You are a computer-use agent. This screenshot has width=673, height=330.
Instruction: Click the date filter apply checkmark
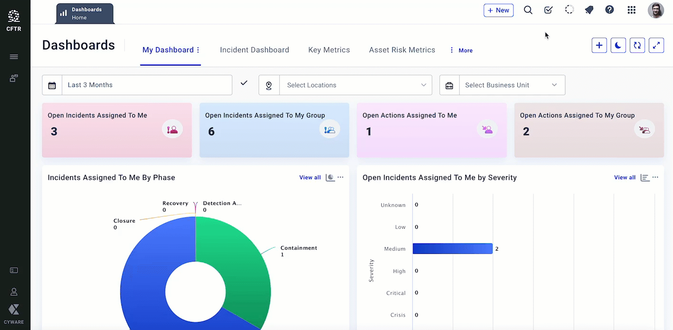coord(244,83)
